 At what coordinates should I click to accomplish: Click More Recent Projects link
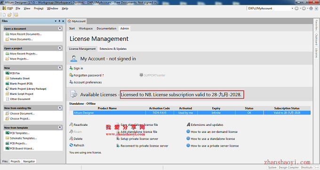coord(24,54)
